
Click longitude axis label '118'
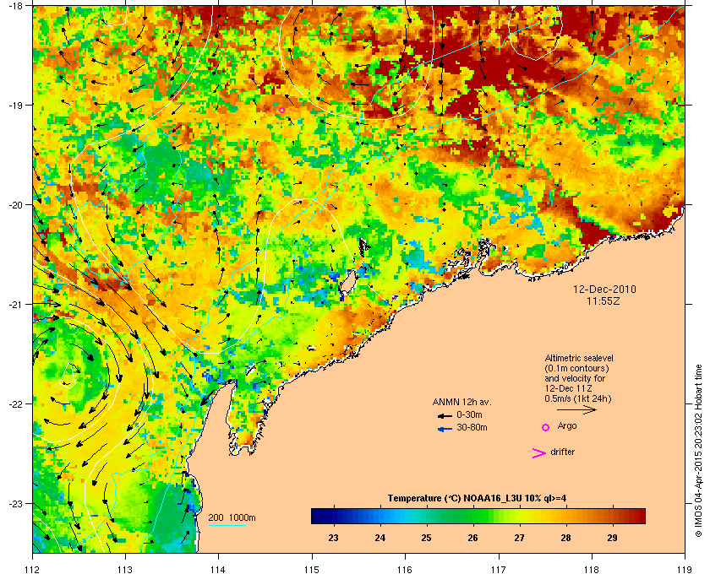pyautogui.click(x=592, y=570)
